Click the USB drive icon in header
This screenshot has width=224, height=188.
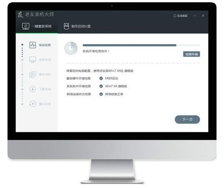pyautogui.click(x=66, y=26)
